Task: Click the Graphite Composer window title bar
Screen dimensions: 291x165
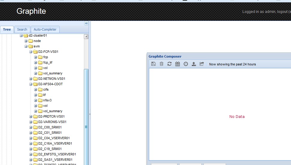Action: coord(219,56)
